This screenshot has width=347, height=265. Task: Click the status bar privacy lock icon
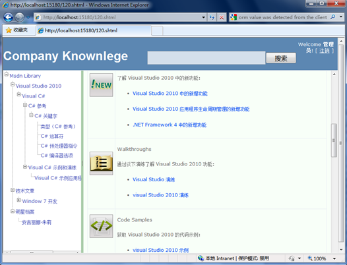[292, 258]
